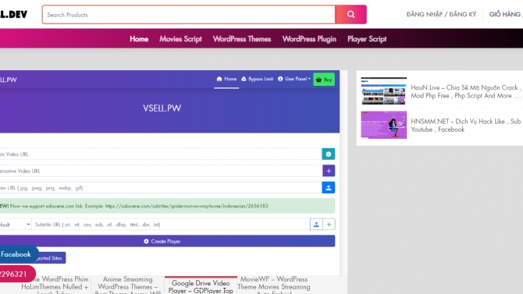Click upload subtitle icon button
This screenshot has width=523, height=294.
[x=316, y=225]
